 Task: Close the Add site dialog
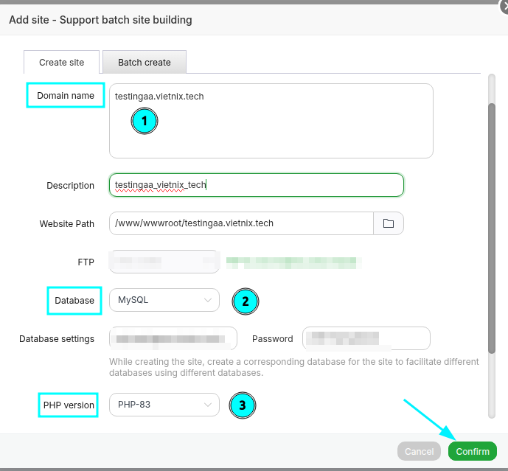pyautogui.click(x=504, y=4)
